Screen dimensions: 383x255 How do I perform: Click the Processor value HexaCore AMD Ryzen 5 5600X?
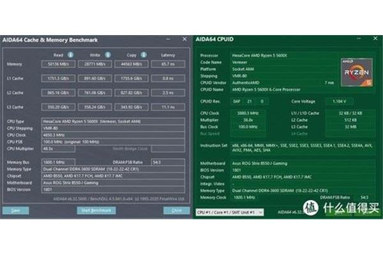coord(259,55)
